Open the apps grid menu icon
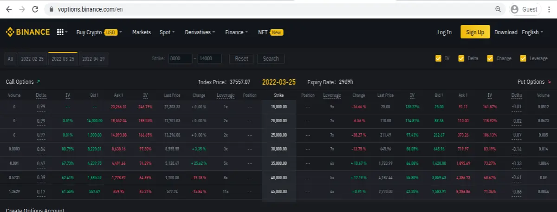 coord(60,32)
